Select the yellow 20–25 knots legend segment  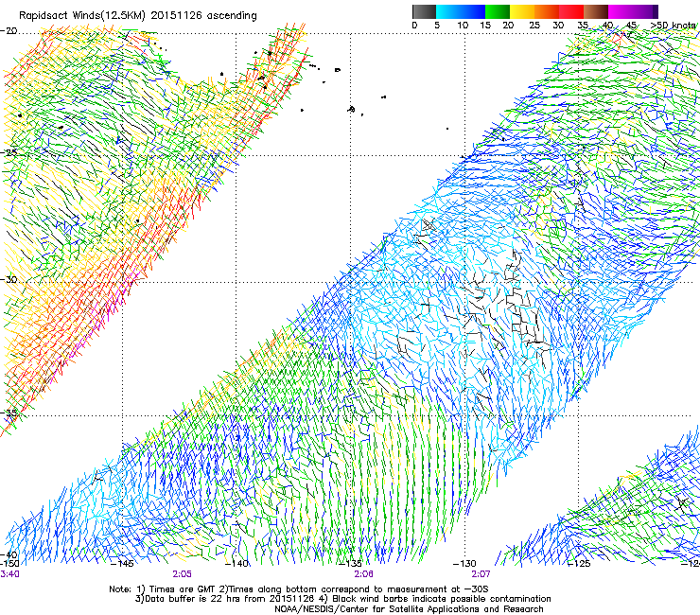522,11
